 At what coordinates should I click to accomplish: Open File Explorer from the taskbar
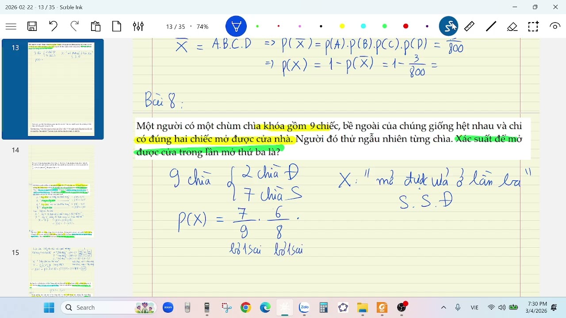[363, 307]
